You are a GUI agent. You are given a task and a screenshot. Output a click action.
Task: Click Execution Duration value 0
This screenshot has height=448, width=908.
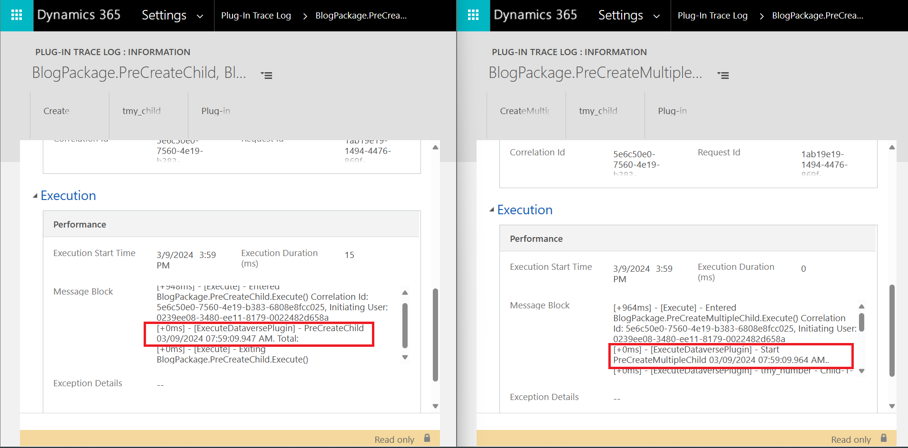803,269
